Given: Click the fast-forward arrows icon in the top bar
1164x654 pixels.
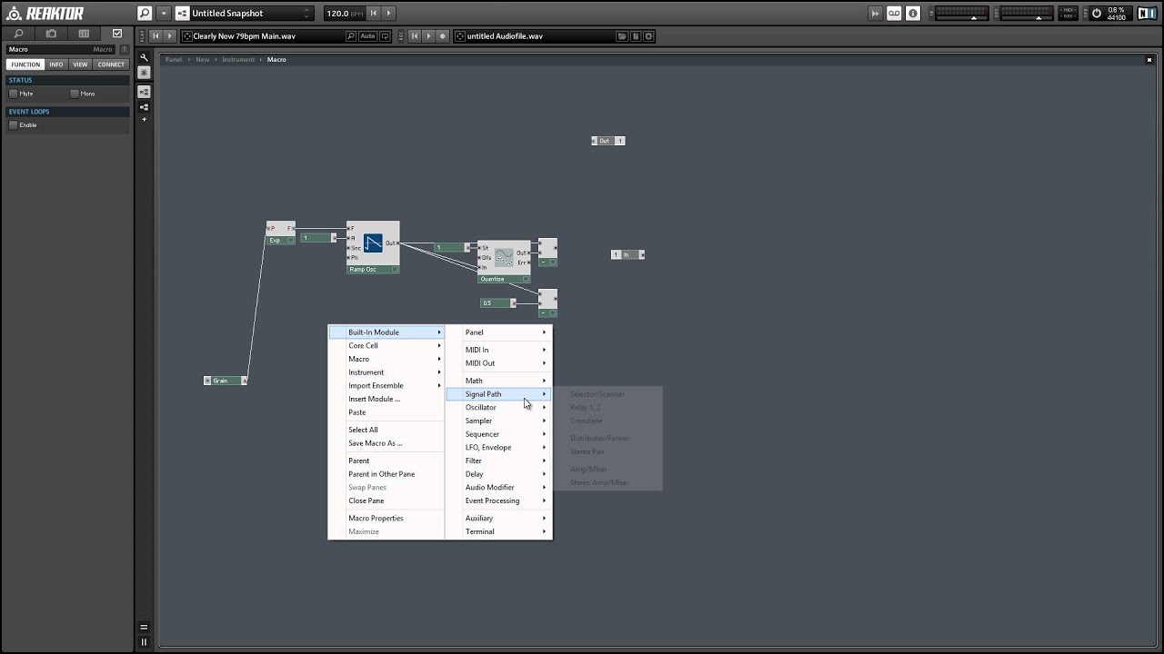Looking at the screenshot, I should (x=876, y=14).
